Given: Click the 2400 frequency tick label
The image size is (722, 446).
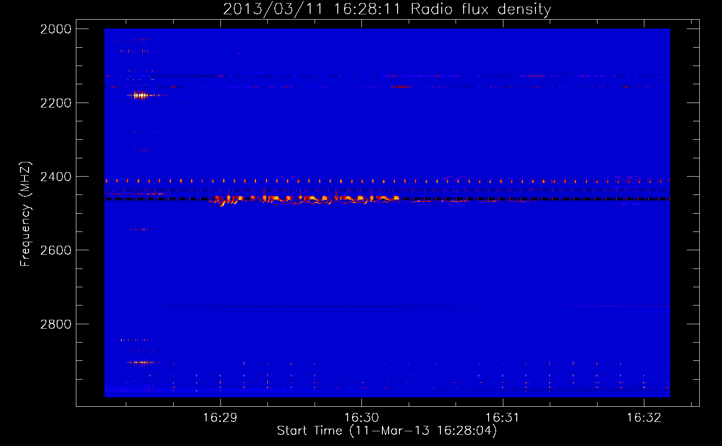Looking at the screenshot, I should (56, 177).
